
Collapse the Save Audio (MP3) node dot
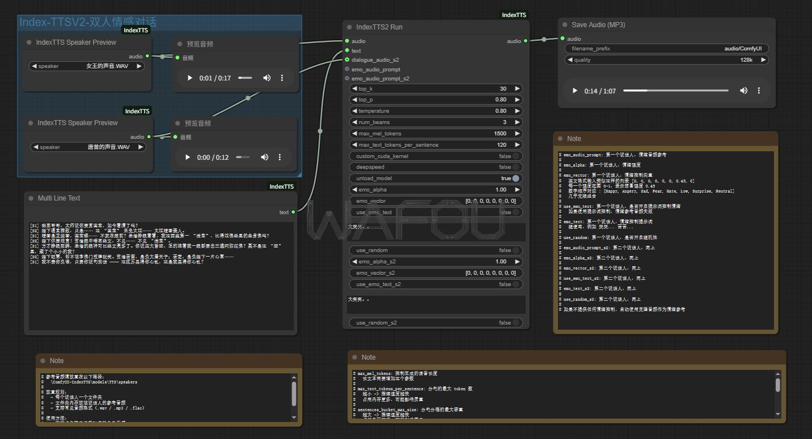click(x=564, y=25)
